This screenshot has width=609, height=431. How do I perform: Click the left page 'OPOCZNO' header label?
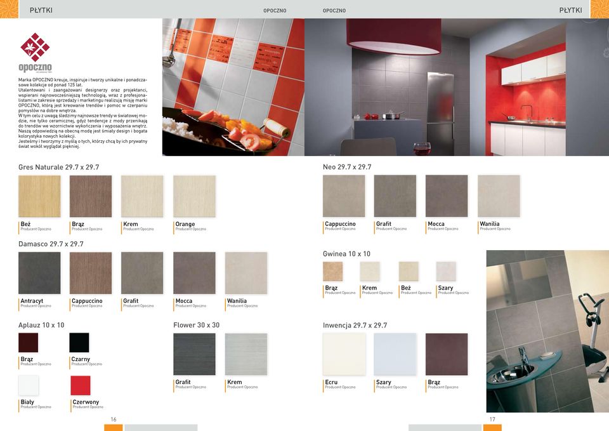(x=275, y=11)
